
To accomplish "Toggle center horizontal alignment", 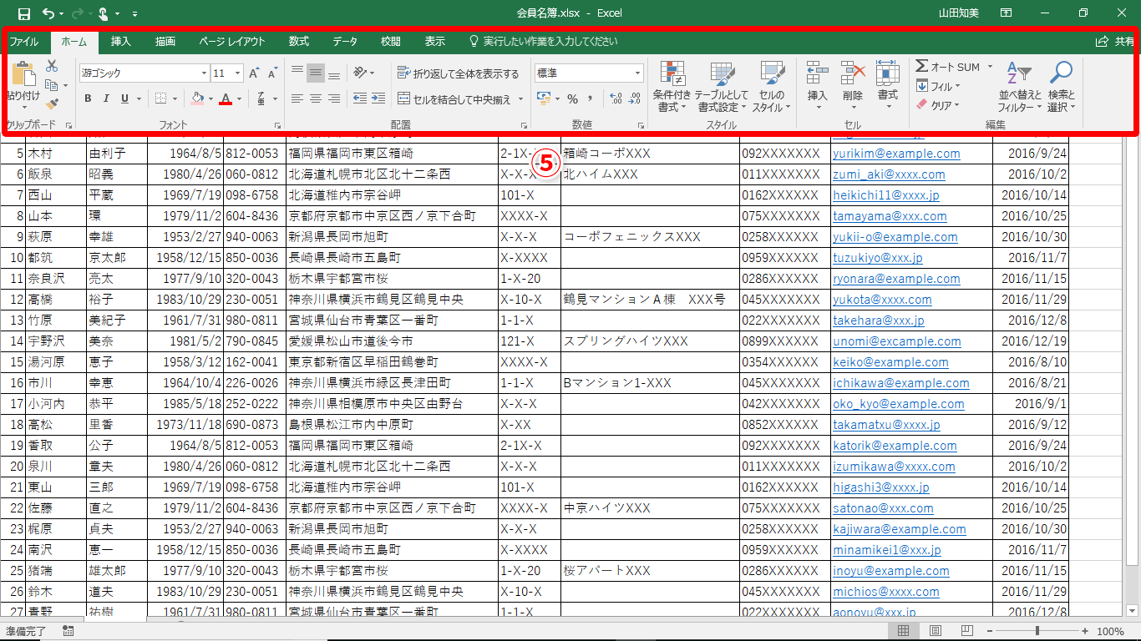I will [x=315, y=98].
